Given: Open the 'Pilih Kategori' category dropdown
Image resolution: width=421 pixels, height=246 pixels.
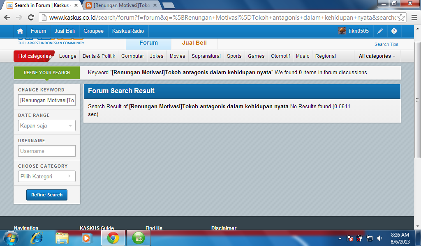Looking at the screenshot, I should 47,176.
